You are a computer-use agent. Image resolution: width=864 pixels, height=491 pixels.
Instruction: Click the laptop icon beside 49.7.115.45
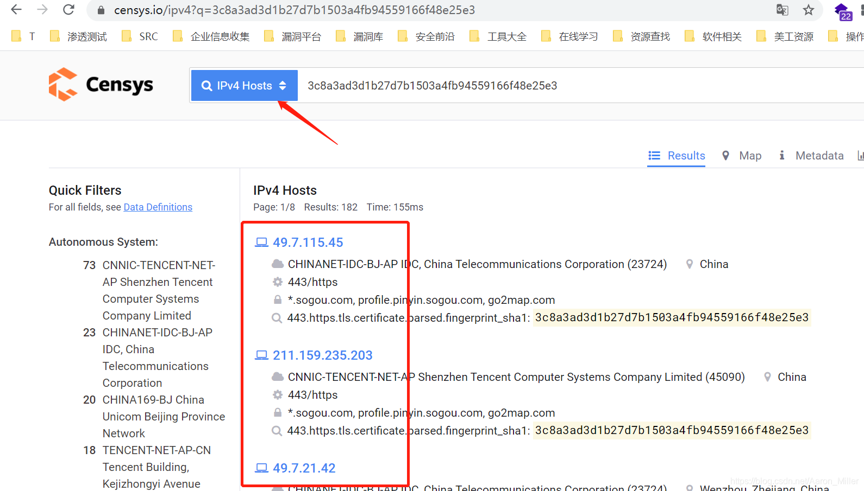(x=262, y=243)
